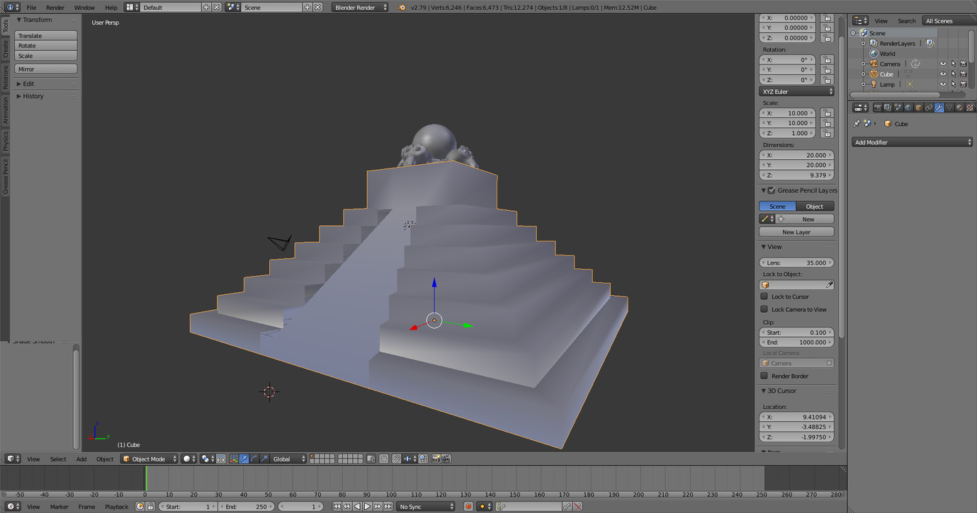The height and width of the screenshot is (513, 977).
Task: Play animation in reverse
Action: tap(358, 507)
